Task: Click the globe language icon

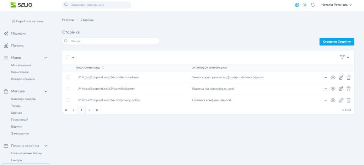Action: [297, 5]
